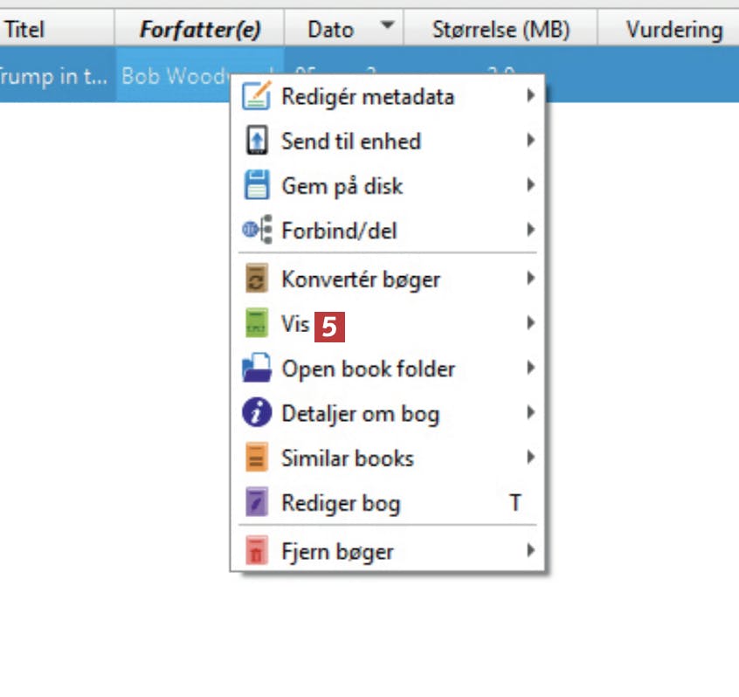Expand the Redigér metadata submenu arrow

(530, 96)
